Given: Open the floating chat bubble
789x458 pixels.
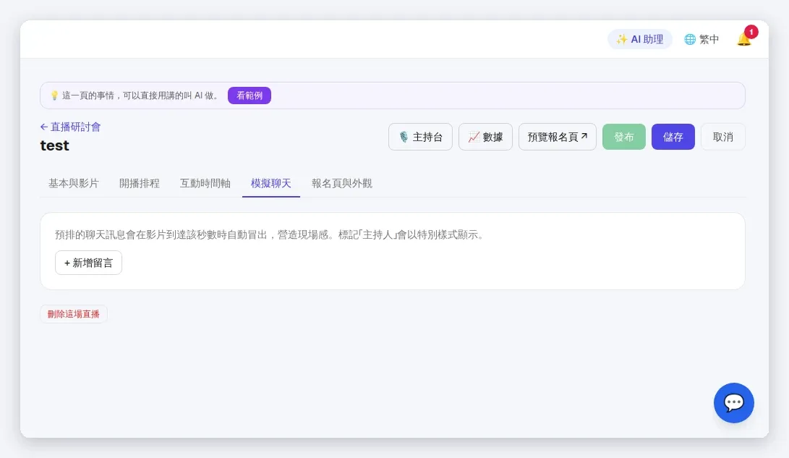Looking at the screenshot, I should coord(733,402).
